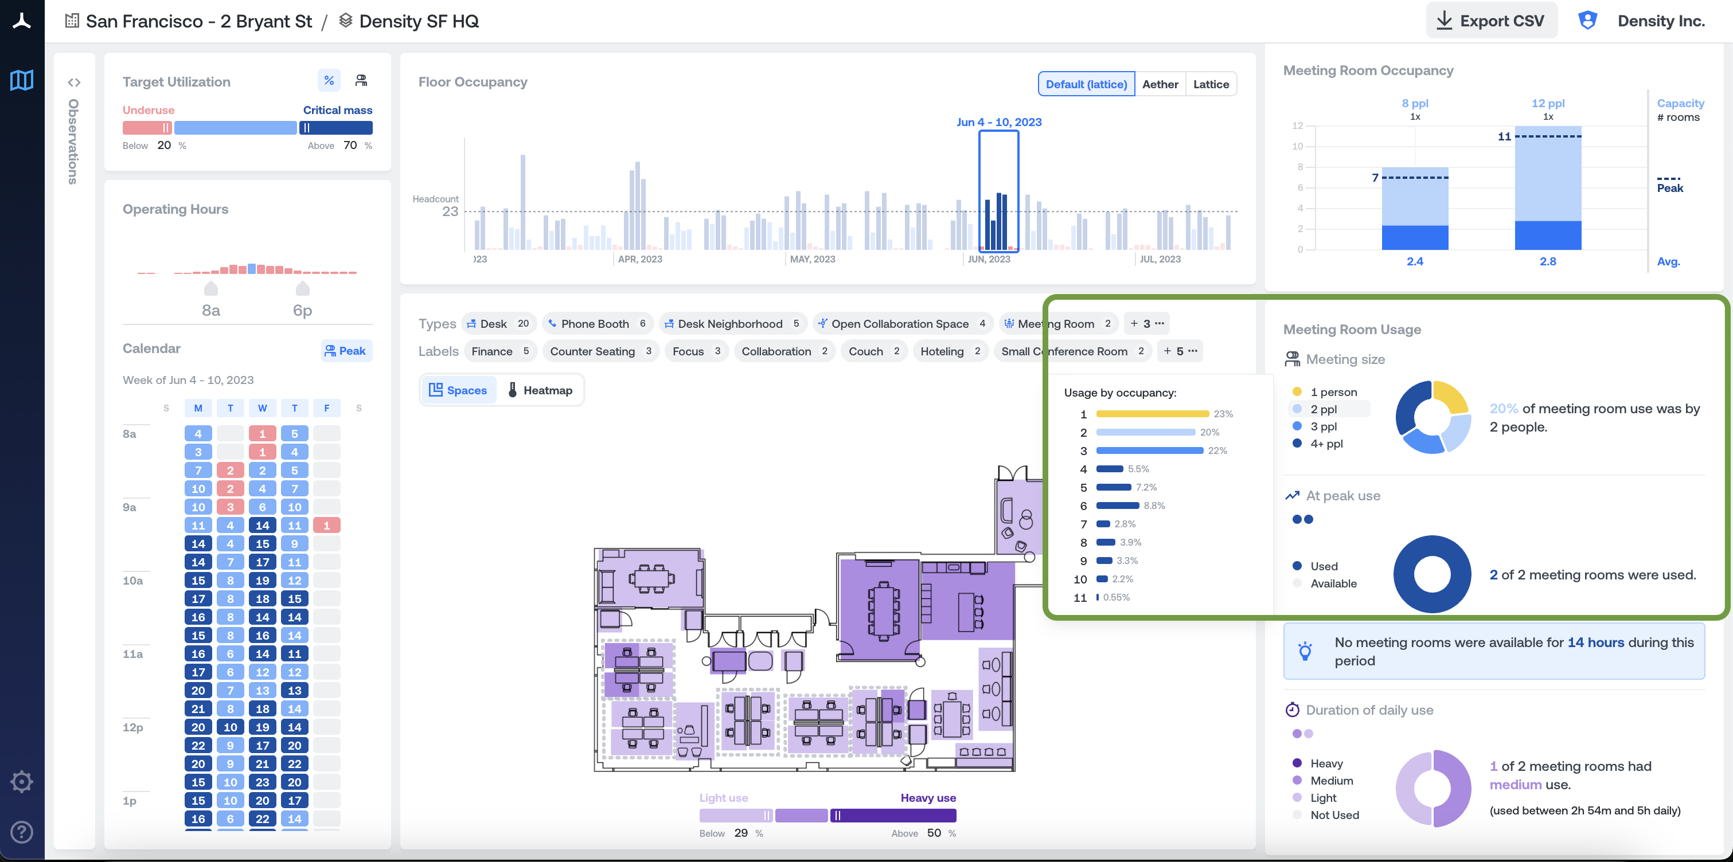Open Density SF HQ breadcrumb
The height and width of the screenshot is (862, 1733).
click(x=419, y=21)
